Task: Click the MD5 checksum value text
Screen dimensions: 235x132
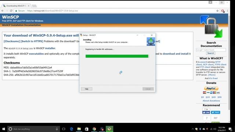Action: pyautogui.click(x=31, y=67)
